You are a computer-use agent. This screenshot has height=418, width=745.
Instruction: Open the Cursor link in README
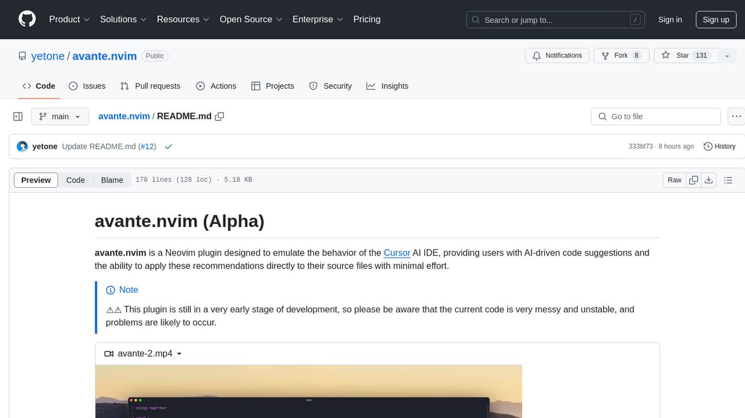click(x=397, y=253)
